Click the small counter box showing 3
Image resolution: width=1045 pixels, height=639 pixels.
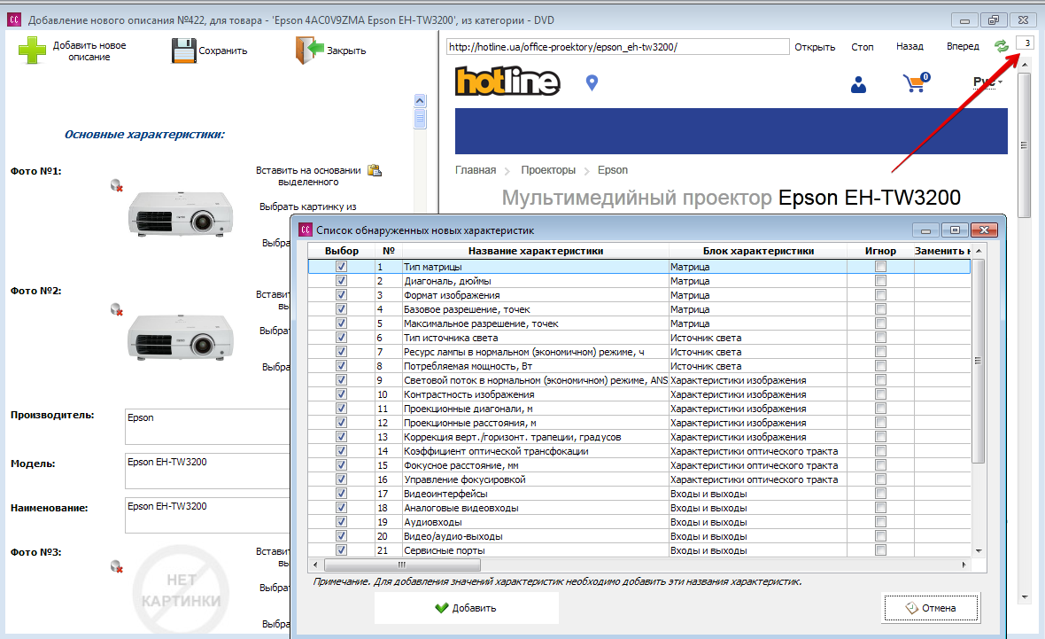click(x=1026, y=43)
